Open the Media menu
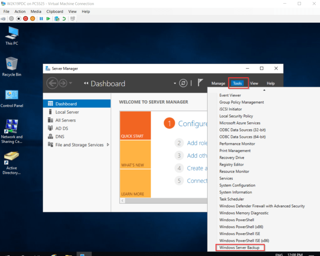Image resolution: width=320 pixels, height=256 pixels. click(x=36, y=12)
